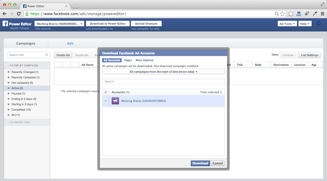Select Ad Accounts tab in download dialog
The height and width of the screenshot is (181, 327).
click(112, 60)
